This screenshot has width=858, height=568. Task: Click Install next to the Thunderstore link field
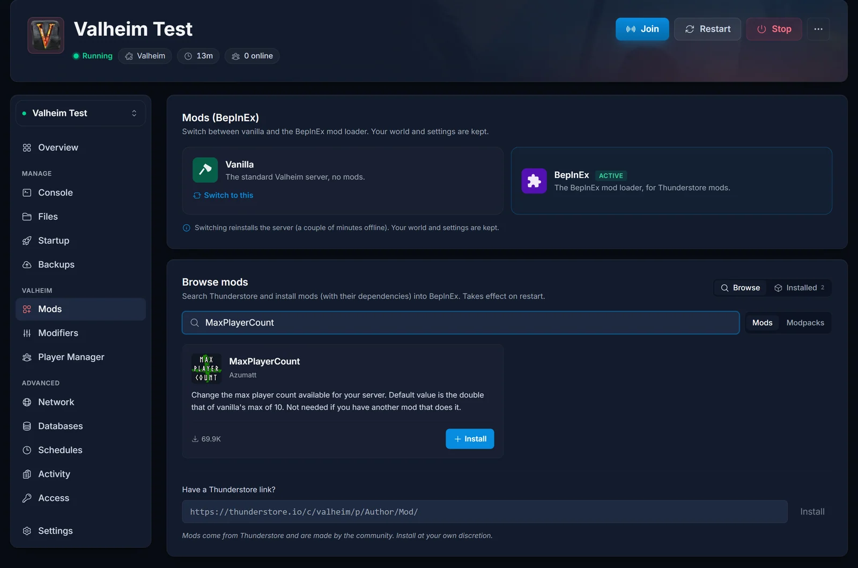812,512
